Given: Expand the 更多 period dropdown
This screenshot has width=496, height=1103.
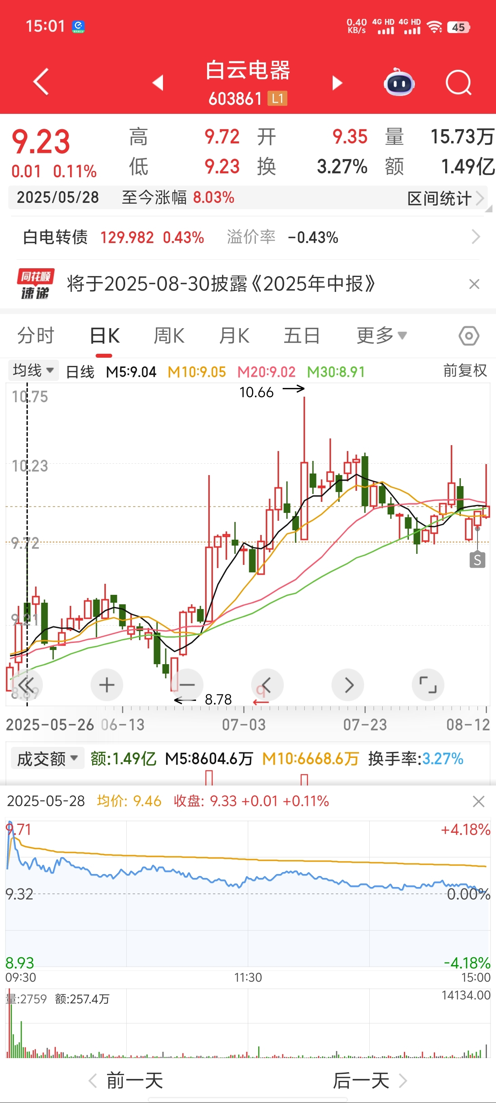Looking at the screenshot, I should 382,335.
